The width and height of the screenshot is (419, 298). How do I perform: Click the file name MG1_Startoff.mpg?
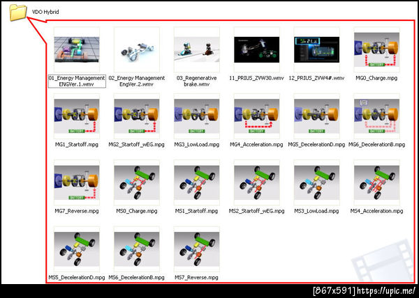(77, 145)
